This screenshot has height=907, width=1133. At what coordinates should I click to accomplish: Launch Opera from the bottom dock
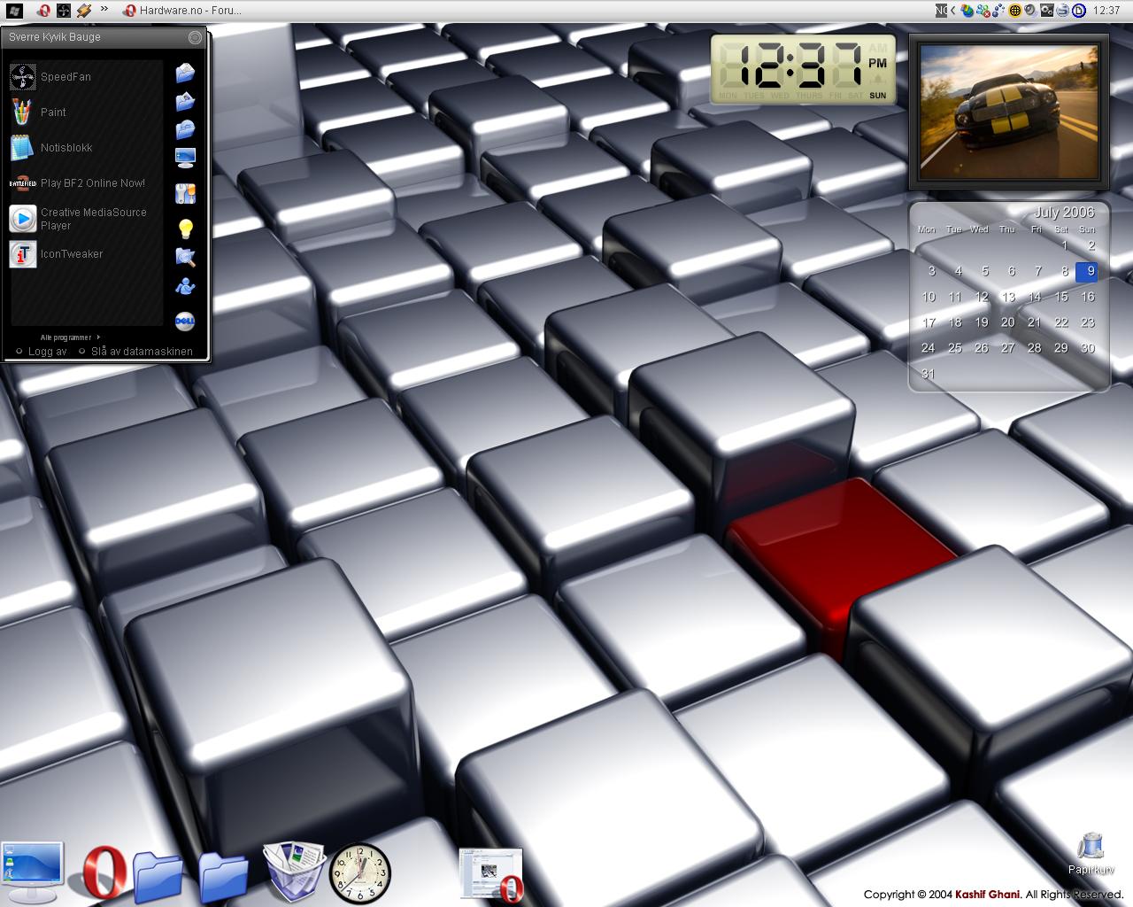tap(101, 873)
